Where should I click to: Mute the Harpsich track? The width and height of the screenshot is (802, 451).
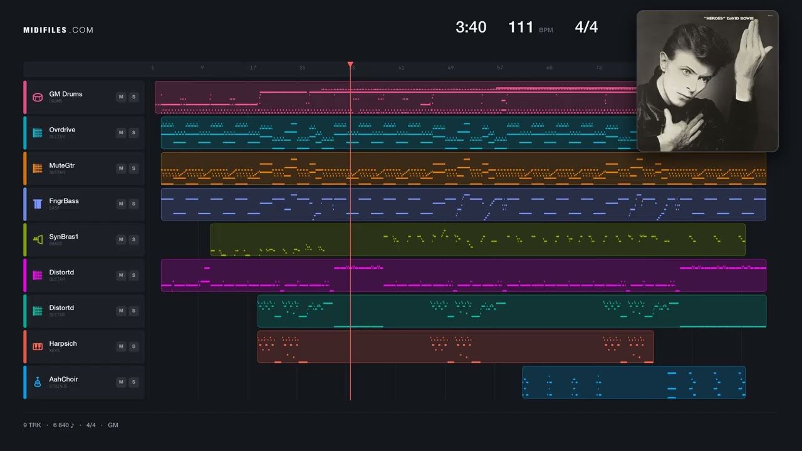click(x=121, y=347)
